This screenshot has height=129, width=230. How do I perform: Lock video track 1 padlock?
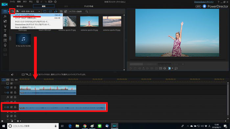click(x=15, y=87)
